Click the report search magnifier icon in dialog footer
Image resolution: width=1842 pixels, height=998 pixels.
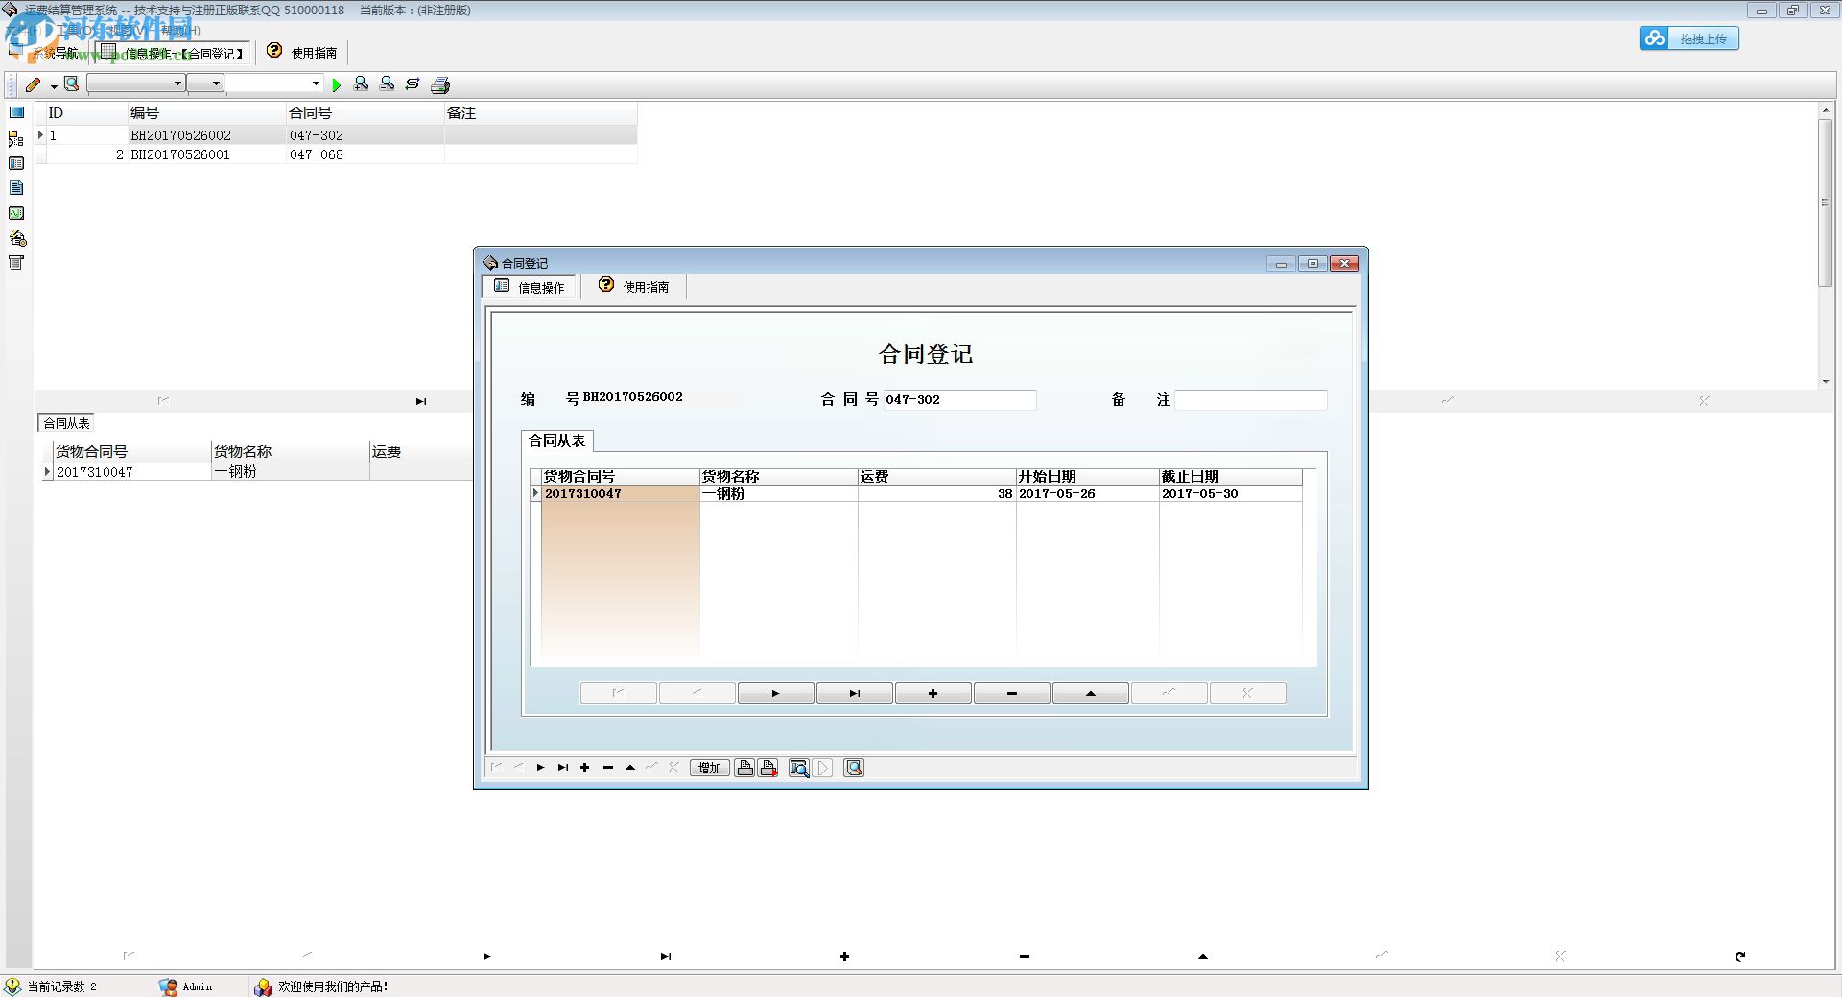pos(853,768)
